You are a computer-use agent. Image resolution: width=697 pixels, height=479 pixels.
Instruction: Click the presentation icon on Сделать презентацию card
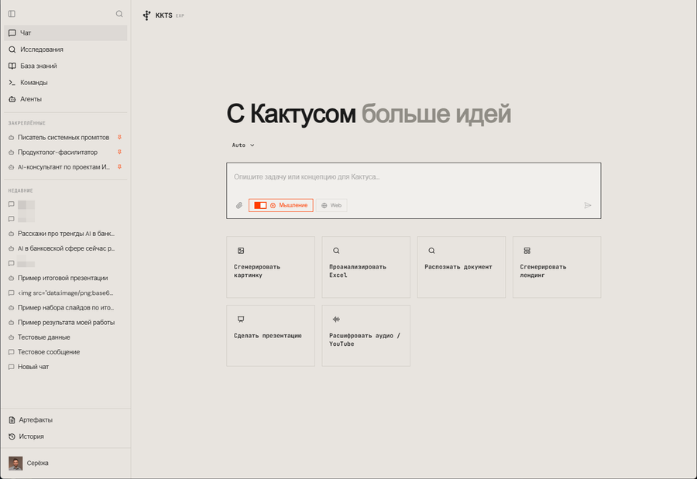pos(241,319)
